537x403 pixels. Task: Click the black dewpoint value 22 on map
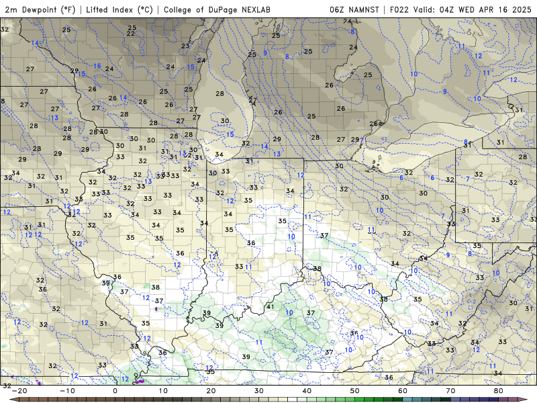130,34
